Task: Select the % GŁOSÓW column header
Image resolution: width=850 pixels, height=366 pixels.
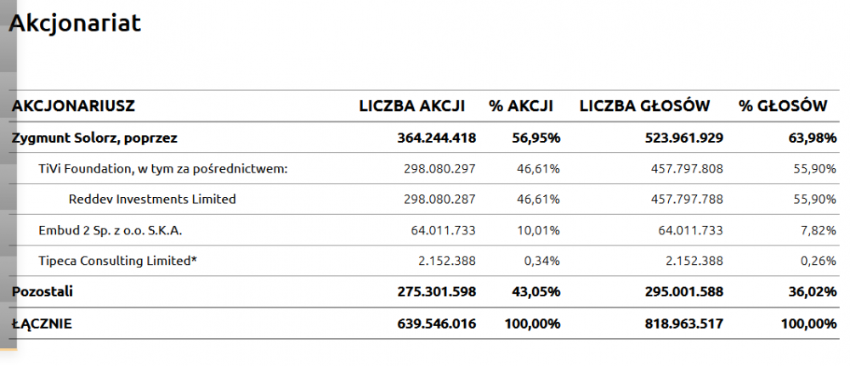Action: pos(783,106)
